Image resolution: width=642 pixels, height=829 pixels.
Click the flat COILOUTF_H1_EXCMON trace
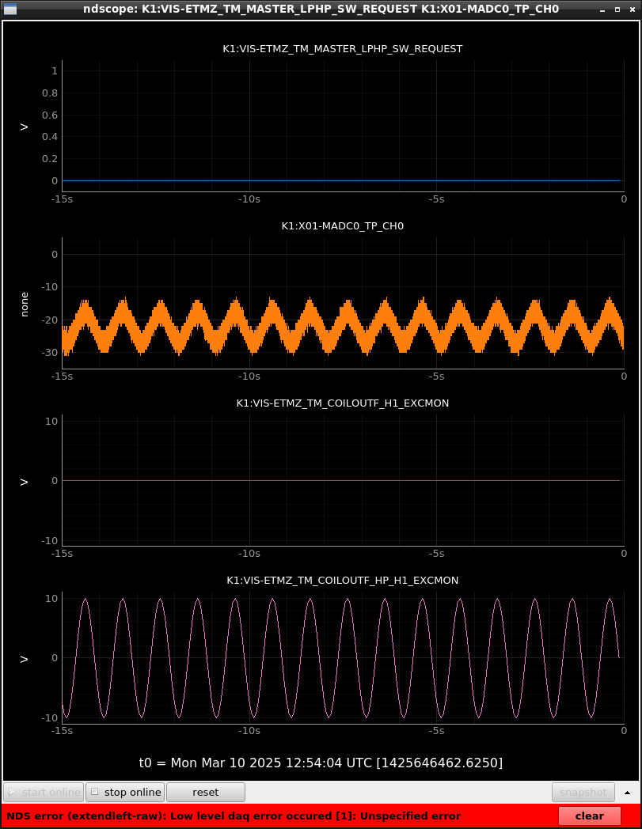(x=341, y=481)
